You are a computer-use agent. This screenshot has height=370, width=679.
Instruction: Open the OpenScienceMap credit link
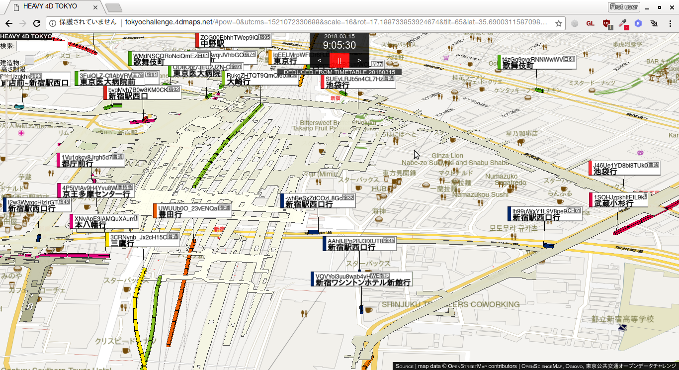(x=542, y=366)
